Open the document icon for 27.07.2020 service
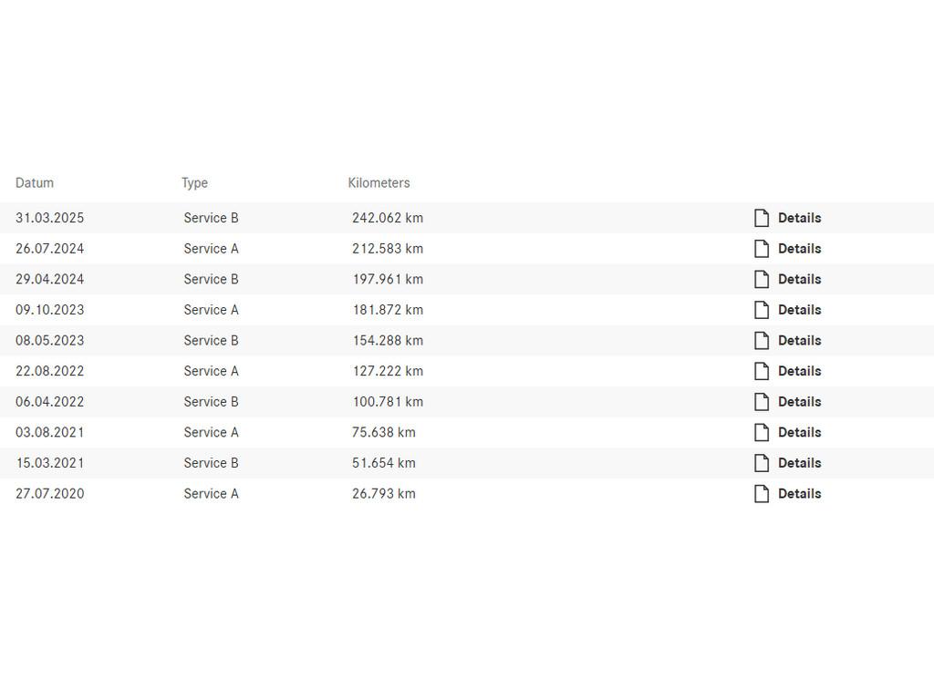 [x=762, y=494]
